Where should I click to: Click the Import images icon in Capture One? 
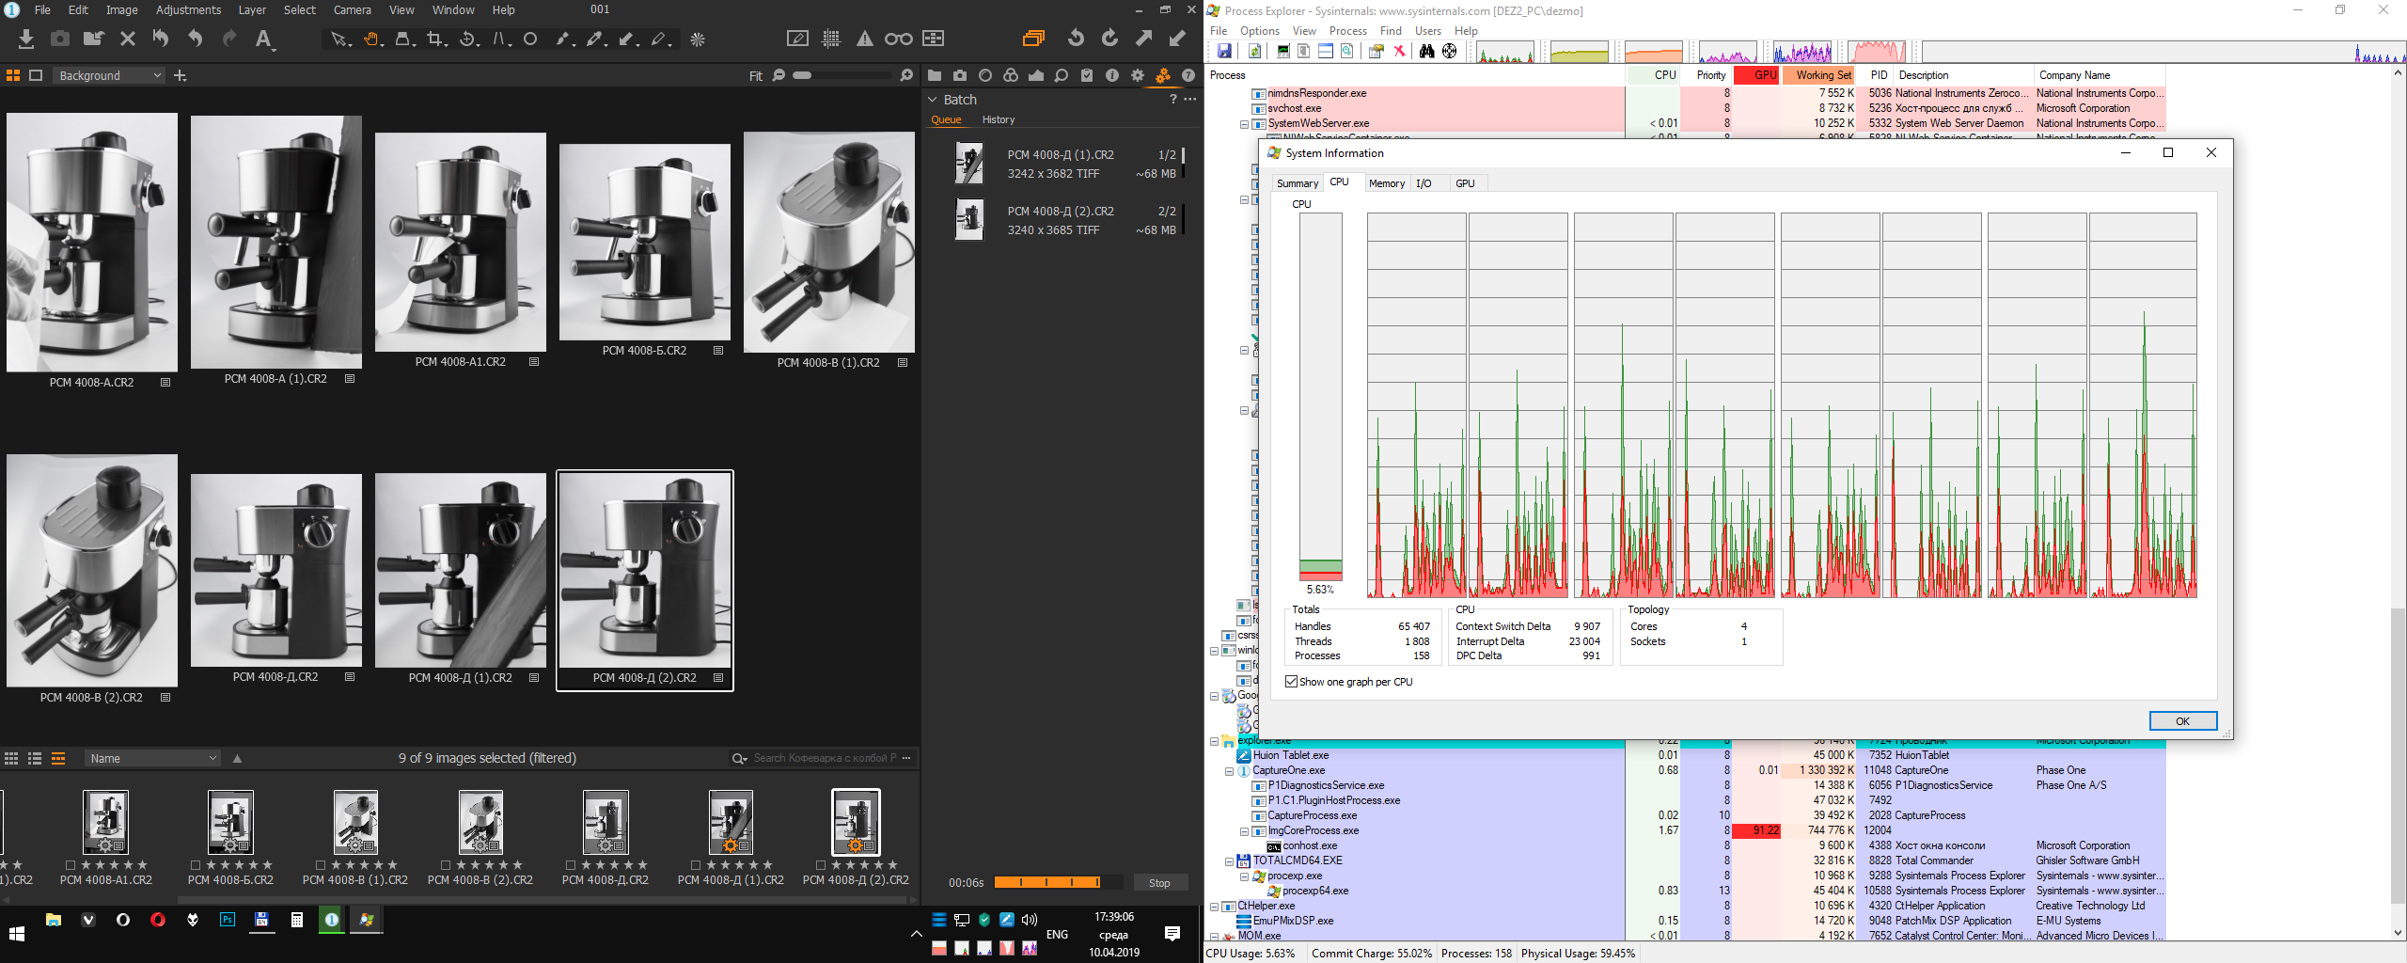coord(26,39)
